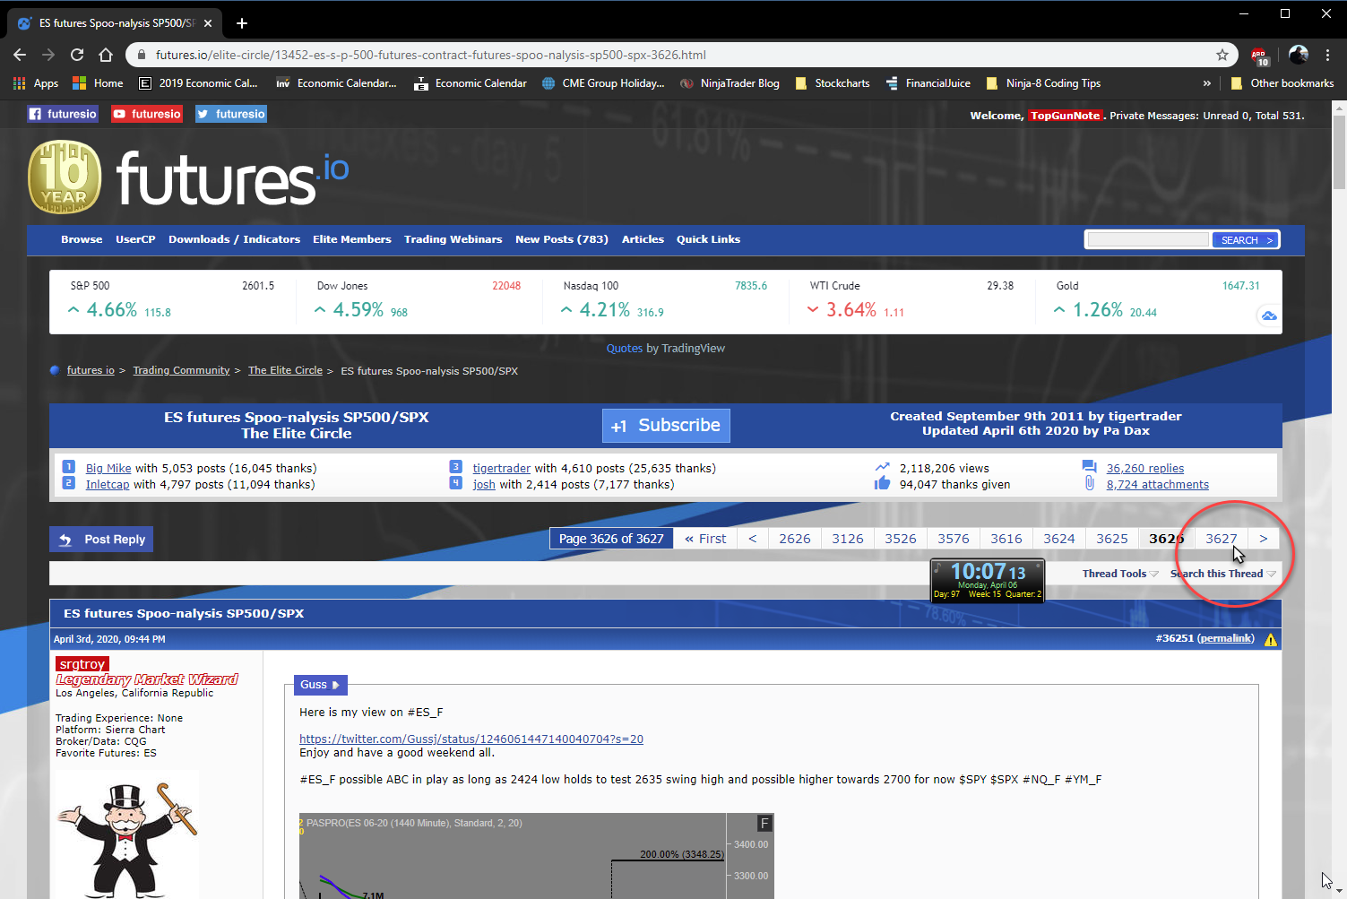Open the Gussj twitter status link
This screenshot has width=1347, height=899.
coord(471,739)
